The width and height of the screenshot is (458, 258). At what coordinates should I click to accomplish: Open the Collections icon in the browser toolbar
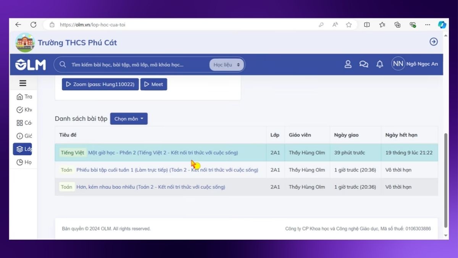(397, 24)
